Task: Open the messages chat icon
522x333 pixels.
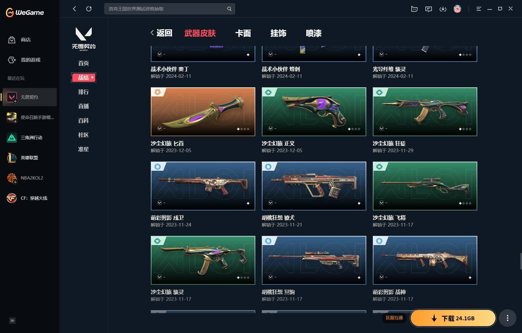Action: tap(429, 9)
